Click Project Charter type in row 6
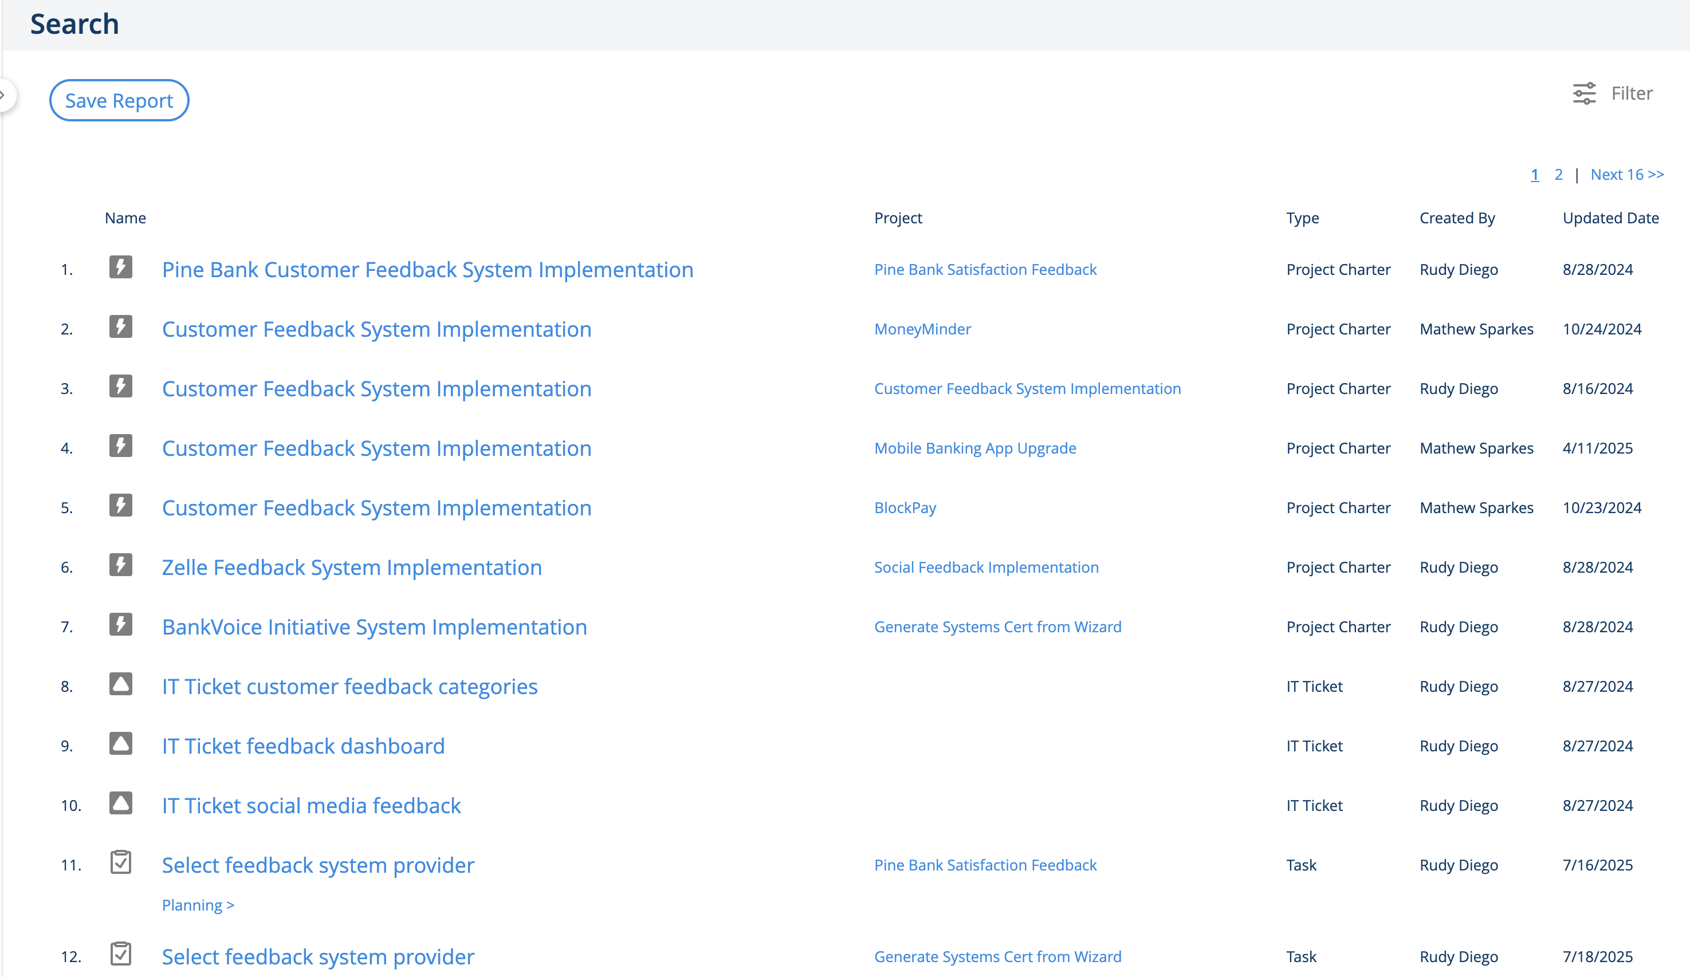The height and width of the screenshot is (977, 1690). 1339,568
